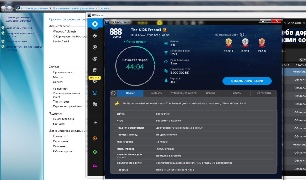Screen dimensions: 306x180
Task: Click the trophy icon beside Призовой фонд
Action: tap(166, 53)
